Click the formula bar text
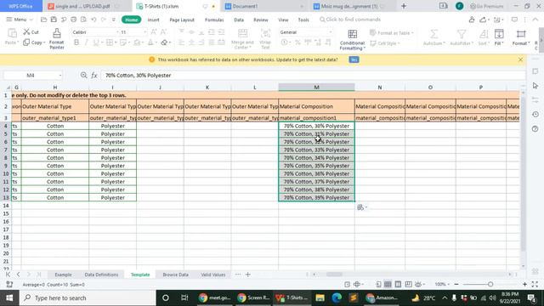Viewport: 544px width, 306px height. (x=138, y=76)
